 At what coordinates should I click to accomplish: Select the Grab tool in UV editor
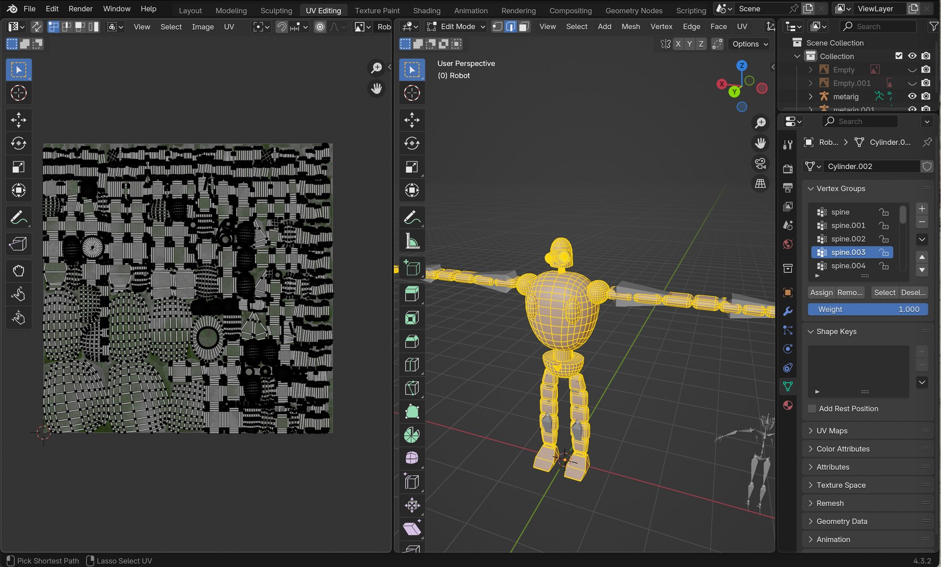[x=18, y=271]
